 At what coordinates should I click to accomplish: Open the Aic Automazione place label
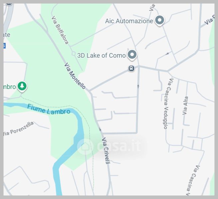[129, 21]
